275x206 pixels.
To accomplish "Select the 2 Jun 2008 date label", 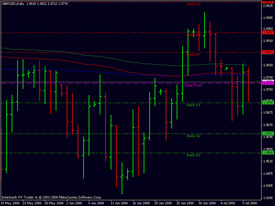I will [x=74, y=203].
